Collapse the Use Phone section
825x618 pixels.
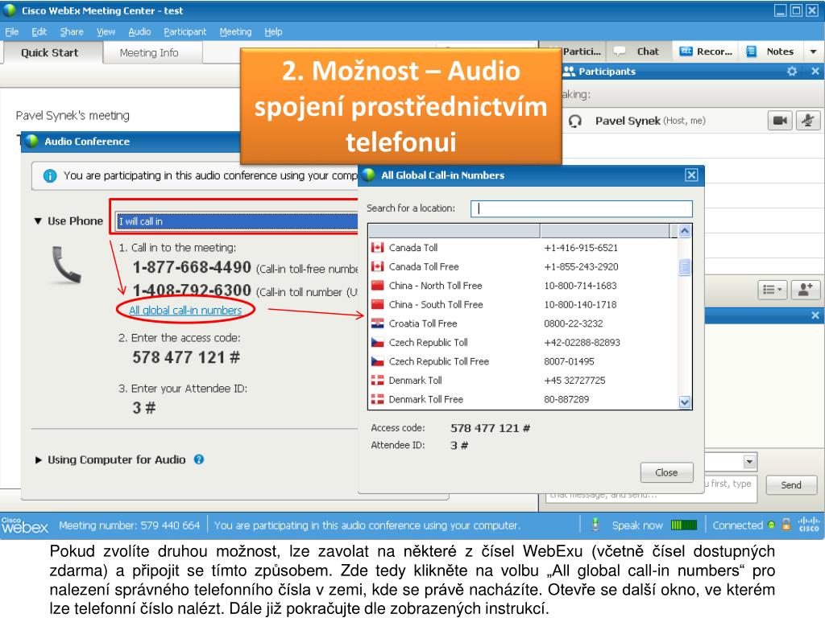pos(38,221)
